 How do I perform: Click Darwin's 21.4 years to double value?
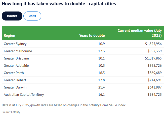pos(101,87)
